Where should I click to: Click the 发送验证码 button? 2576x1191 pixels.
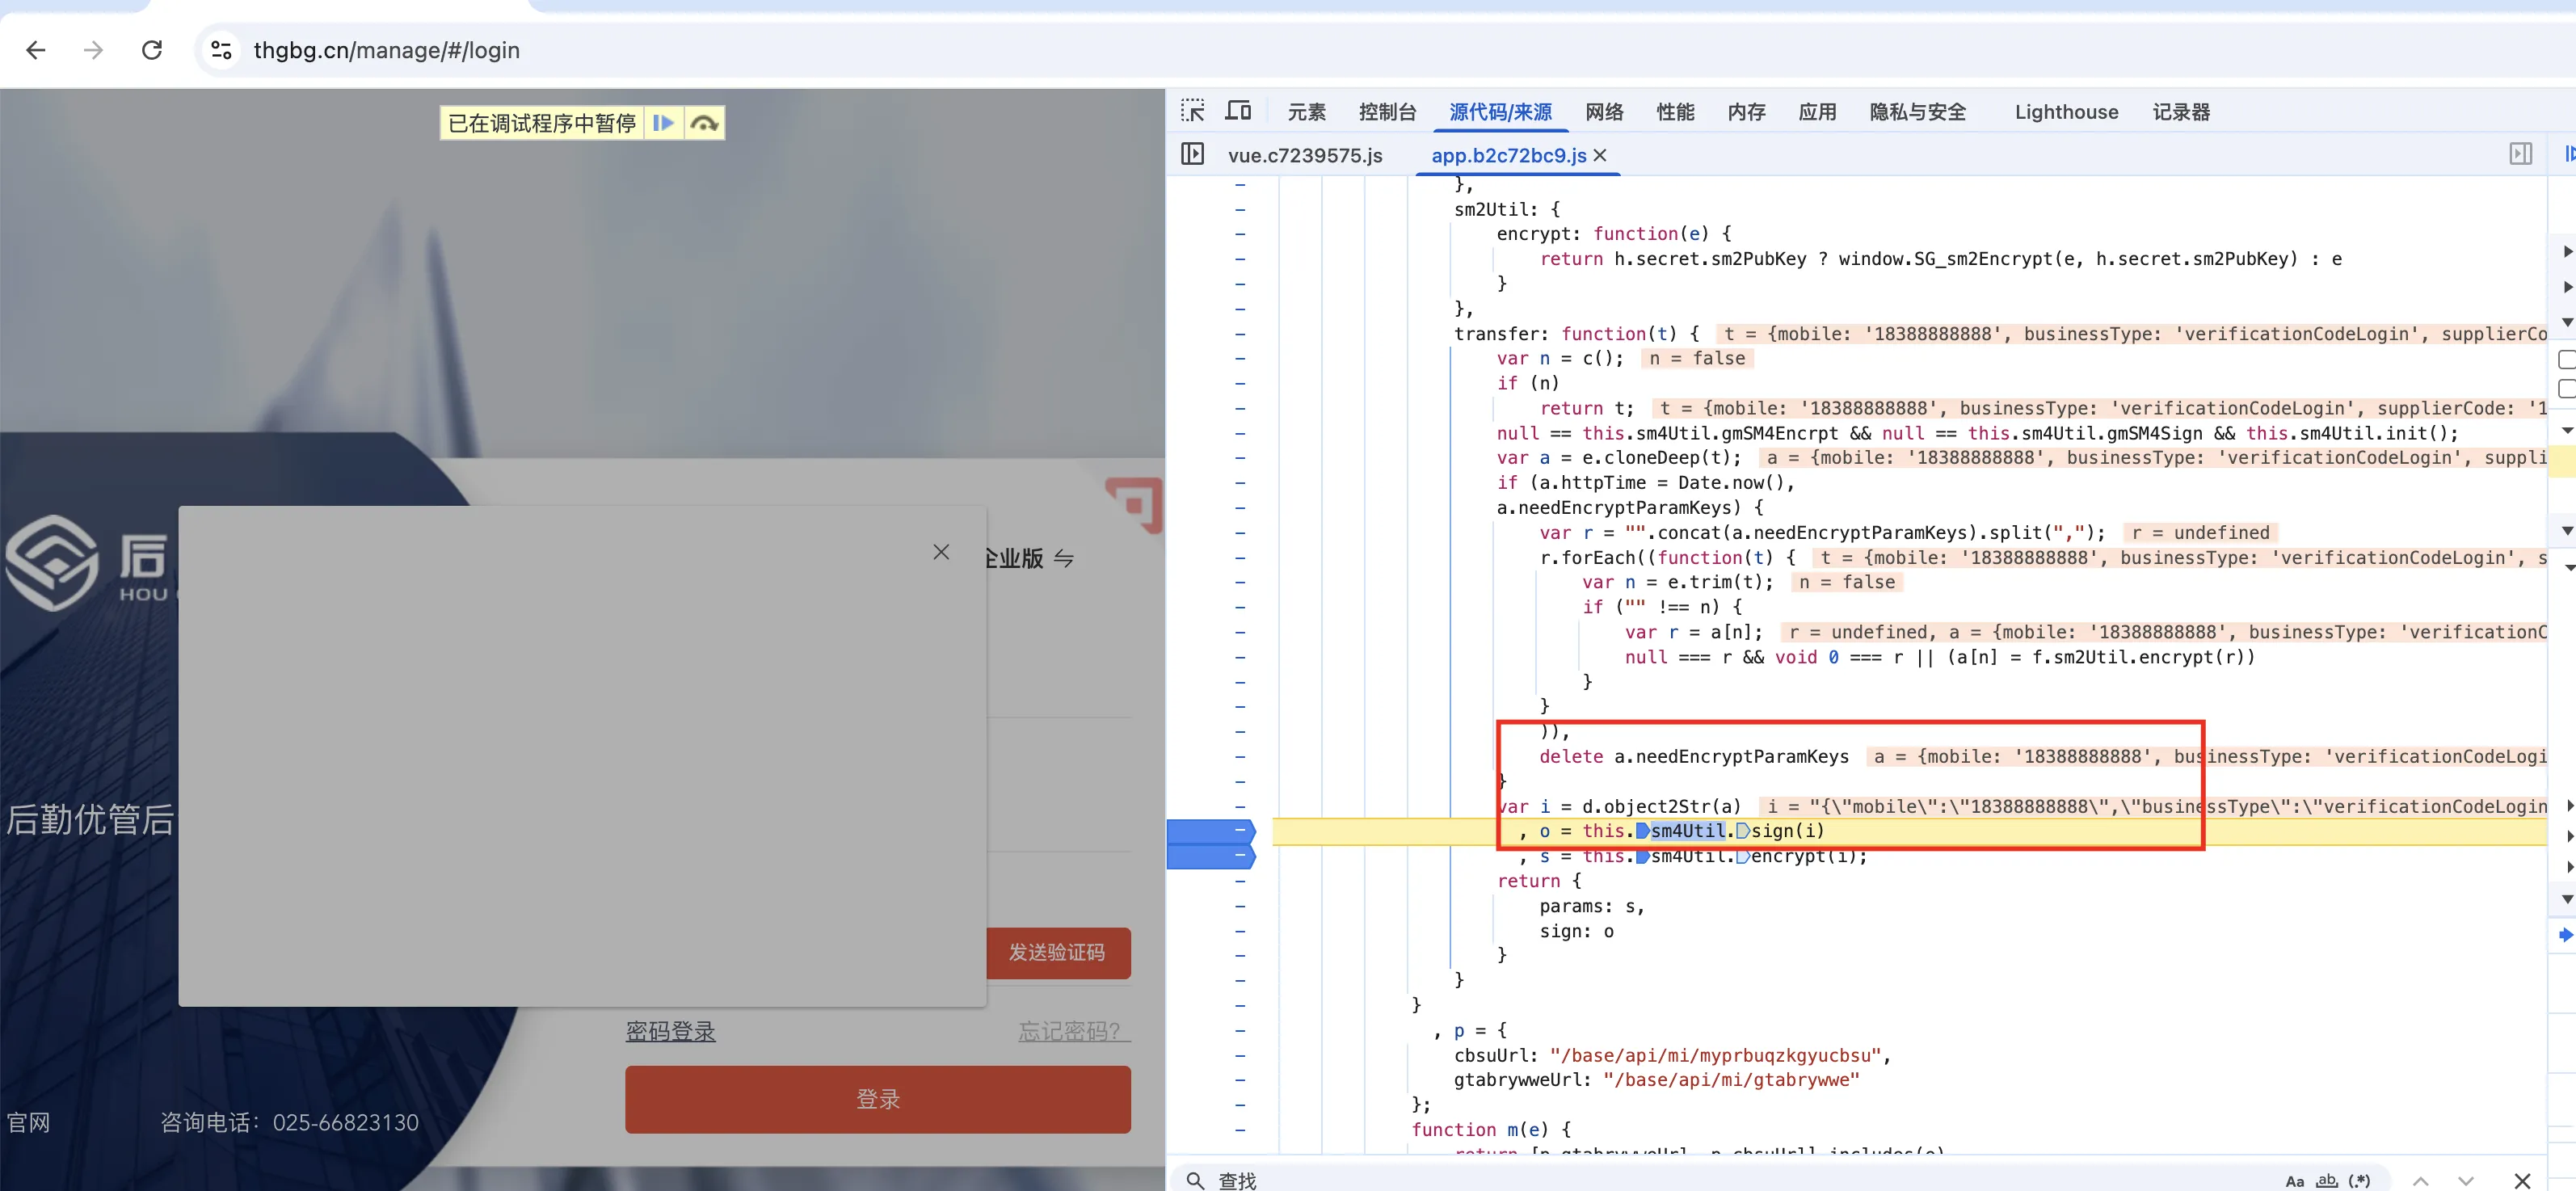pyautogui.click(x=1057, y=952)
